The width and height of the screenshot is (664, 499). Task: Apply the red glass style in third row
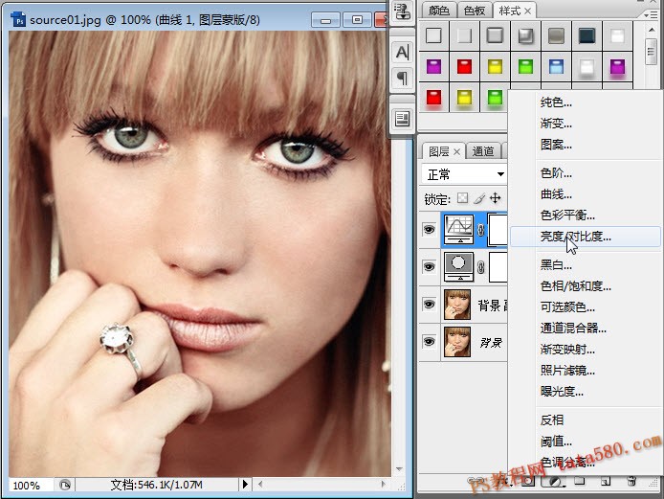click(x=433, y=98)
